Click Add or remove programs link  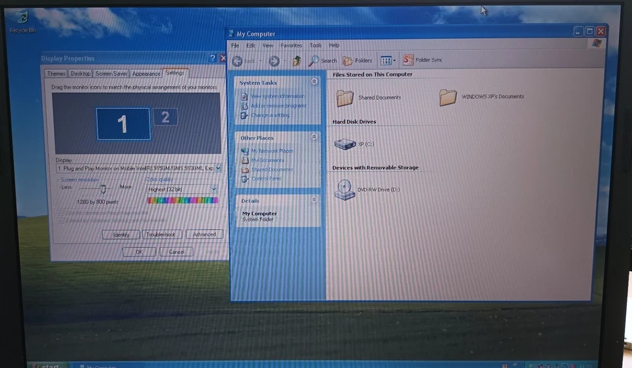pos(278,105)
